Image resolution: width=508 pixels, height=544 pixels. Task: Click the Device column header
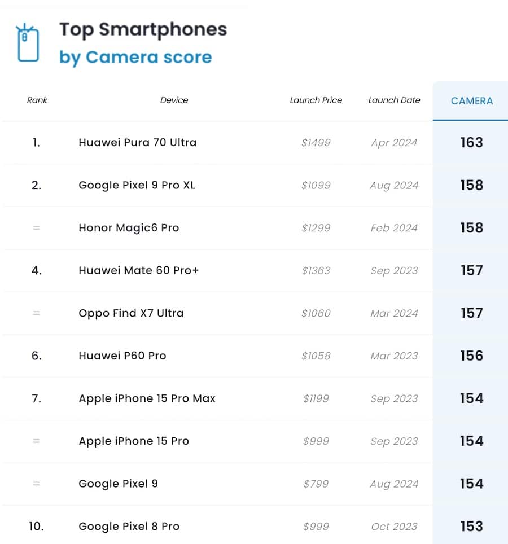(x=174, y=100)
